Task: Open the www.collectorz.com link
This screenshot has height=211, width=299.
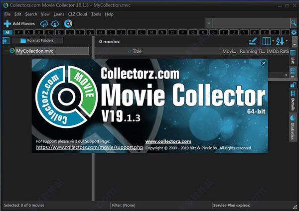Action: click(168, 141)
